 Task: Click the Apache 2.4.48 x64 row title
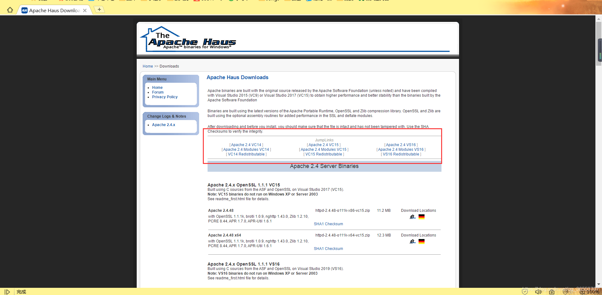(224, 235)
